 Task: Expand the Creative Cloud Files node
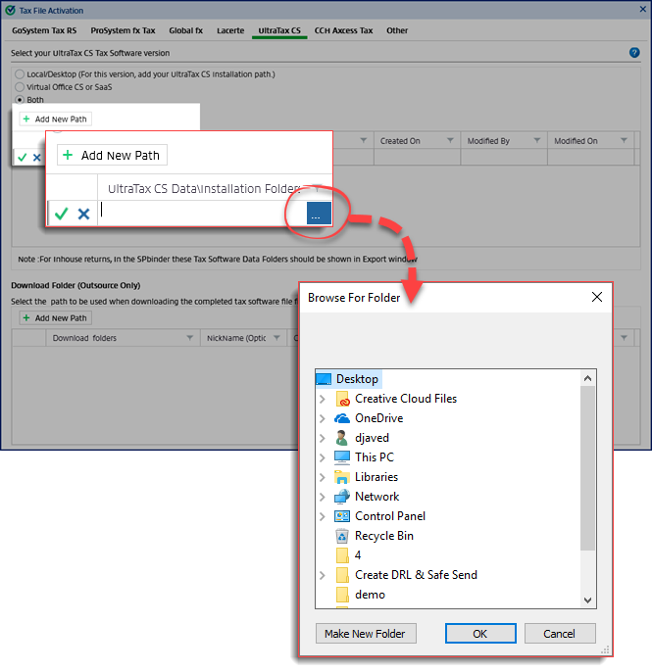(x=323, y=399)
